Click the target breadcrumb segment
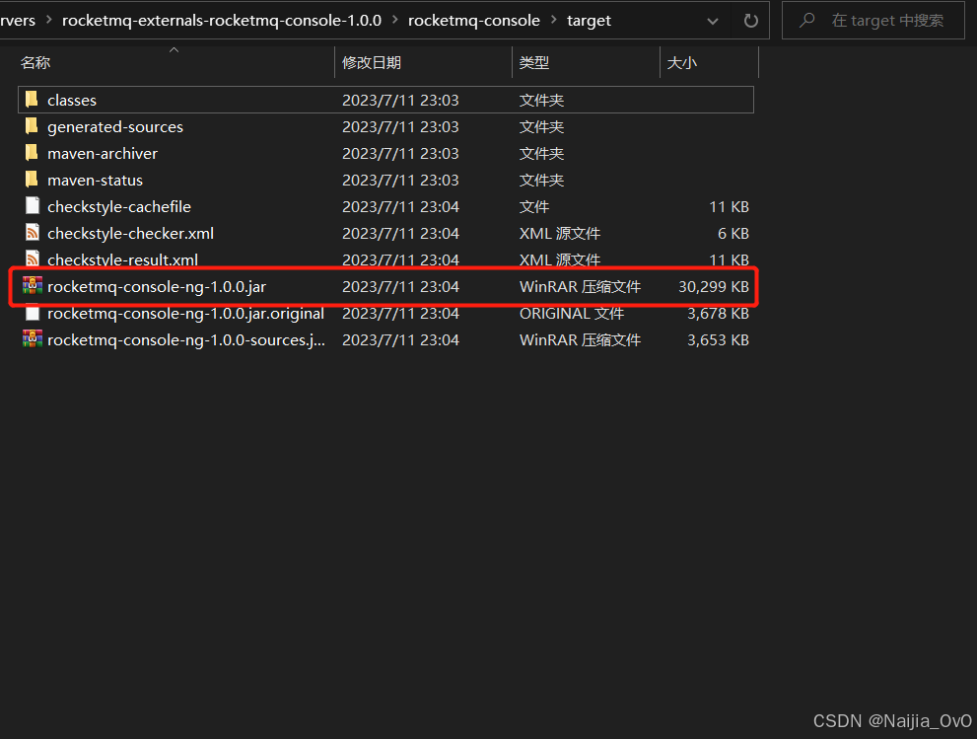 pos(589,21)
